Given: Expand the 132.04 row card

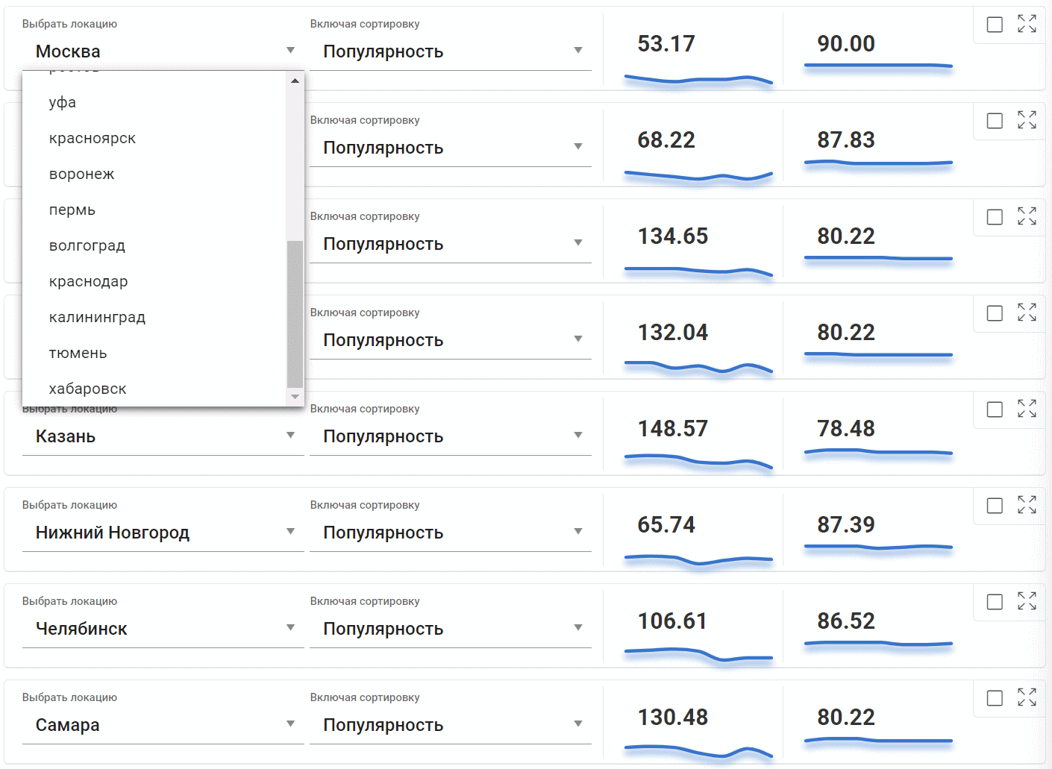Looking at the screenshot, I should pyautogui.click(x=1027, y=313).
